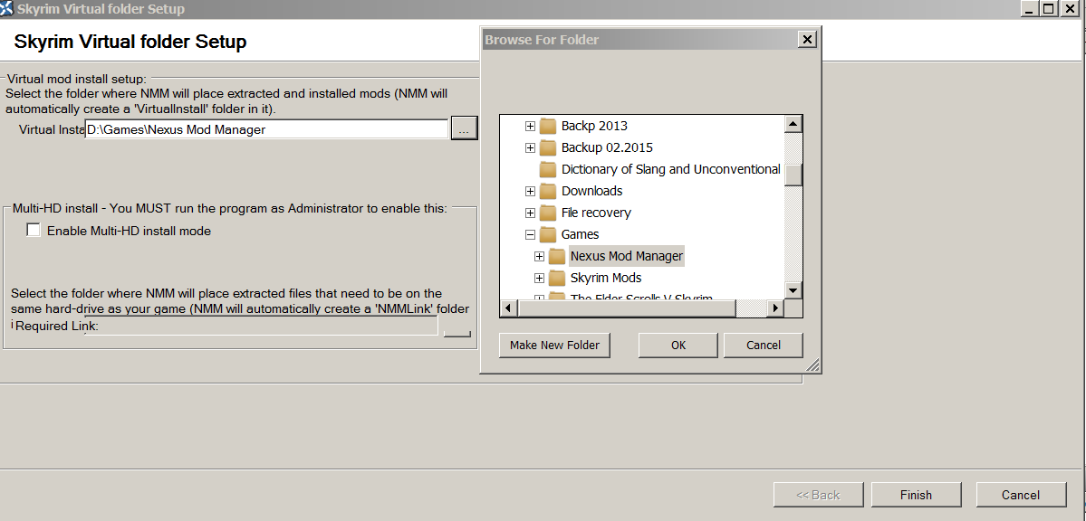Select the Skyrim Mods folder label
Viewport: 1086px width, 521px height.
605,278
